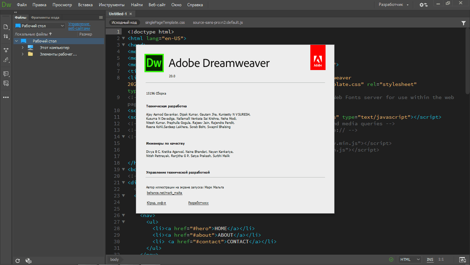Image resolution: width=470 pixels, height=265 pixels.
Task: Switch to the Фрагменты кода tab
Action: pos(45,17)
